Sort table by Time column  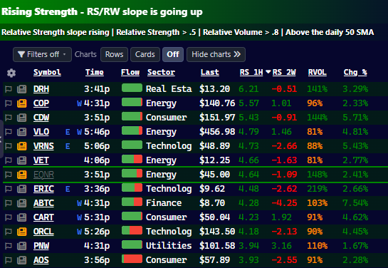(95, 72)
